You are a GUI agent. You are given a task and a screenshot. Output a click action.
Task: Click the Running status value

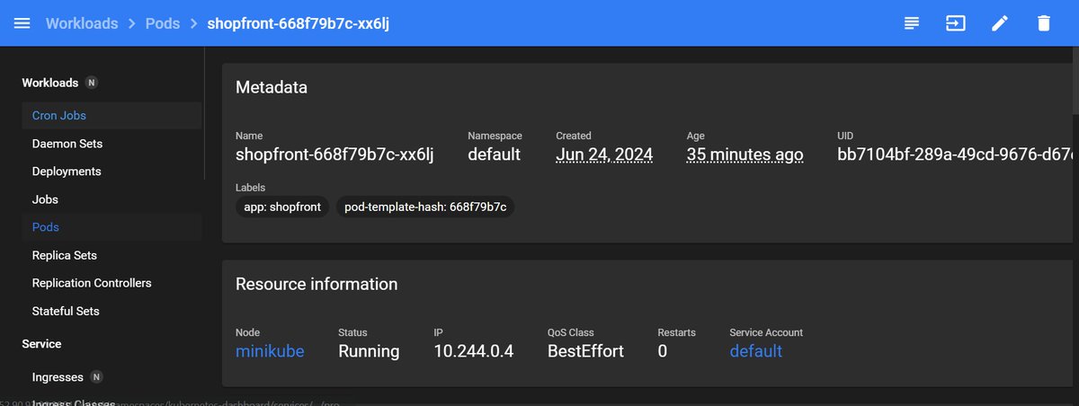369,351
